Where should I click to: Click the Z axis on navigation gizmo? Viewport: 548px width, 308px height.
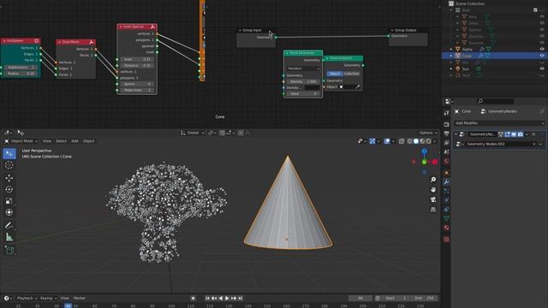point(424,151)
